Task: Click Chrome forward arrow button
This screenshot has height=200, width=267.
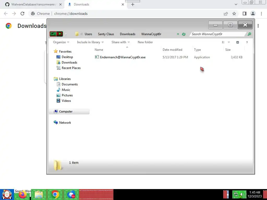Action: pos(14,14)
